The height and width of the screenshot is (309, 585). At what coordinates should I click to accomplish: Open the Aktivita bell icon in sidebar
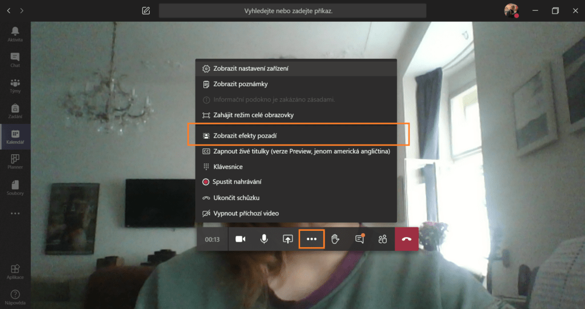click(15, 34)
